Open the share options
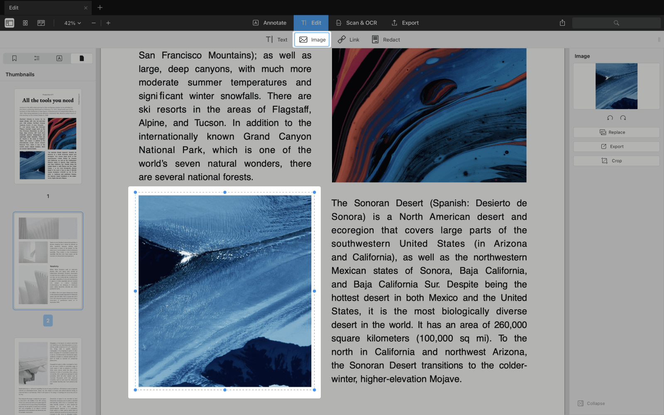The height and width of the screenshot is (415, 664). point(562,23)
